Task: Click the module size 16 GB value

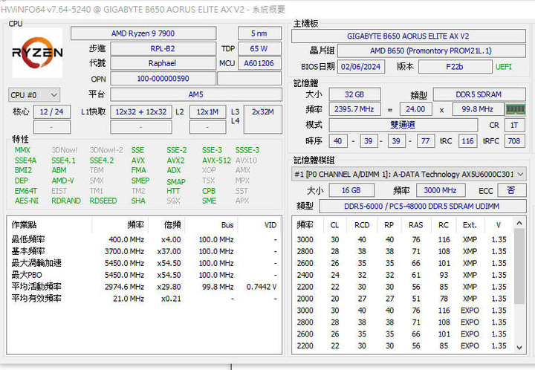Action: pyautogui.click(x=351, y=190)
